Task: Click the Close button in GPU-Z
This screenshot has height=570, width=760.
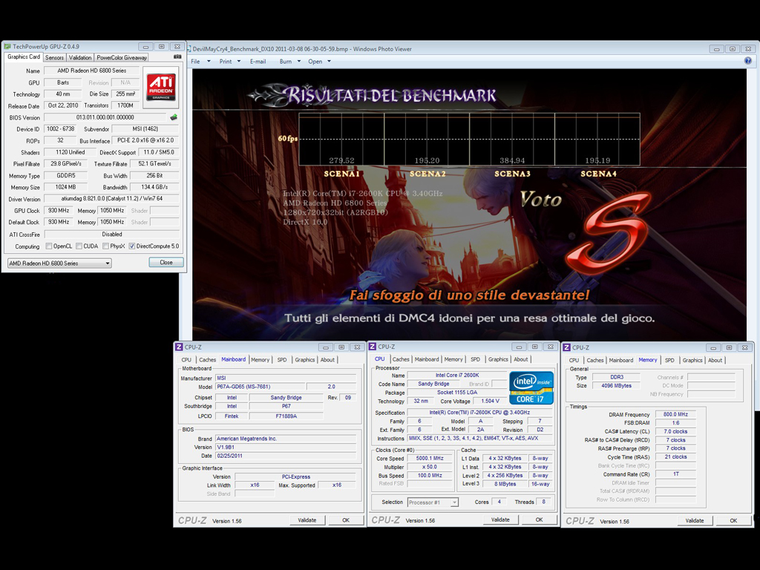Action: (166, 262)
